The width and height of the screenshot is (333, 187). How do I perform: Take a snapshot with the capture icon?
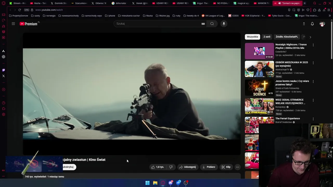point(294,10)
